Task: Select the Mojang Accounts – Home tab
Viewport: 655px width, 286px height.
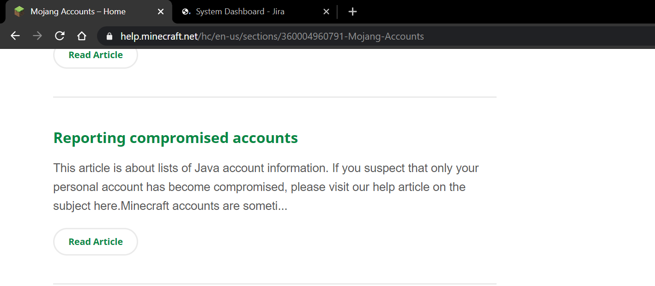Action: pyautogui.click(x=83, y=12)
